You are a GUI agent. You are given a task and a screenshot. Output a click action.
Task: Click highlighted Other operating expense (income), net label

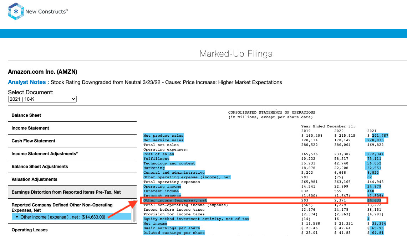(x=187, y=177)
